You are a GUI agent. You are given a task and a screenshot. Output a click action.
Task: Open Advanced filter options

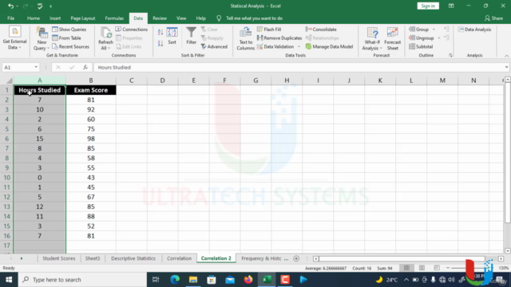coord(214,46)
